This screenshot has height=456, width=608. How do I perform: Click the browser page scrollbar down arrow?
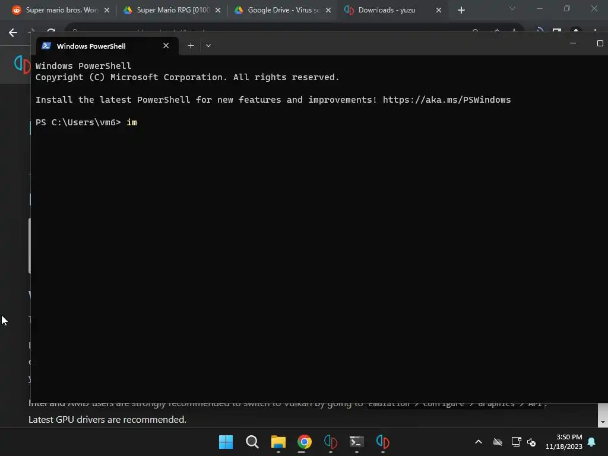pos(603,422)
